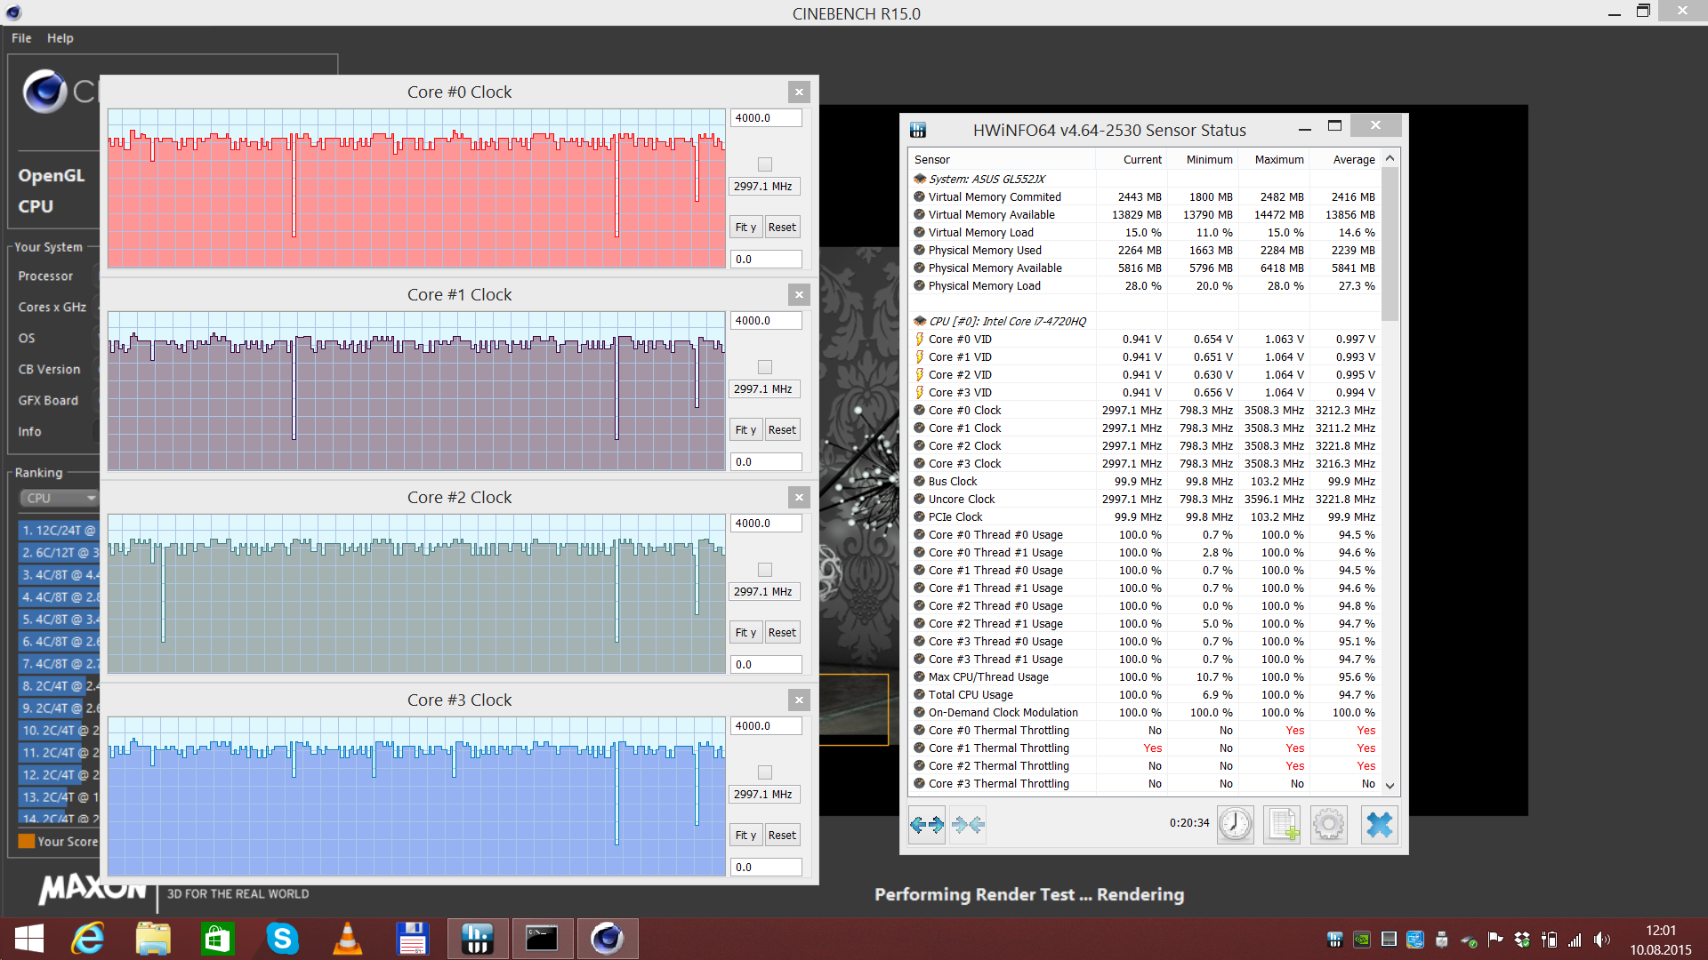Click the HWiNFO shrink columns arrows button
Screen dimensions: 1708x960
click(968, 825)
